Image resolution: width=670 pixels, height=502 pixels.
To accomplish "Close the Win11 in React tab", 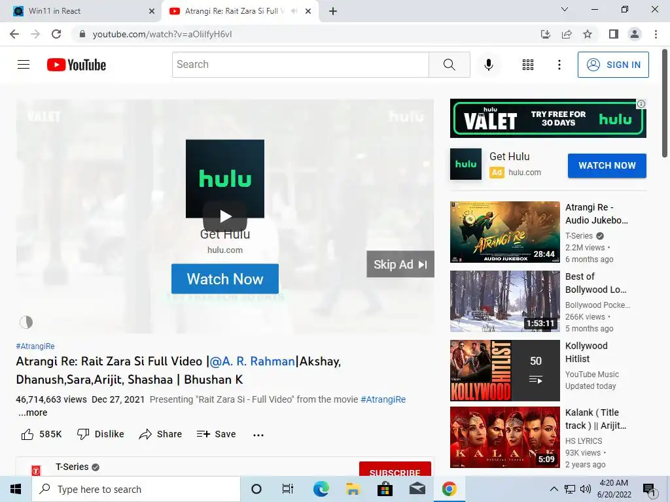I will tap(152, 12).
